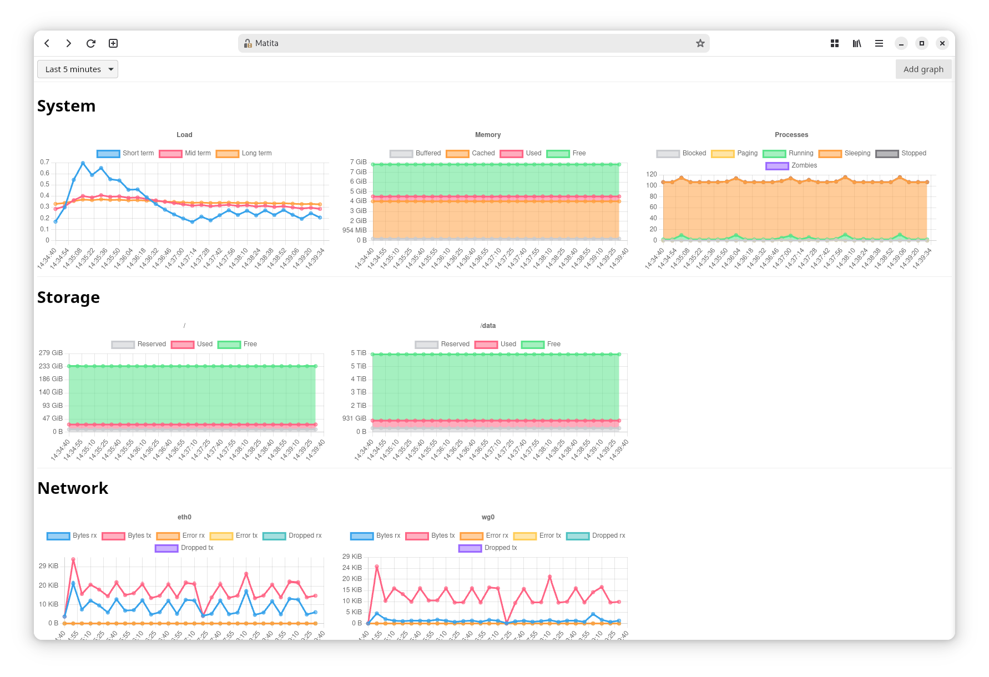The height and width of the screenshot is (677, 989).
Task: Toggle Zombies legend in Processes chart
Action: 791,165
